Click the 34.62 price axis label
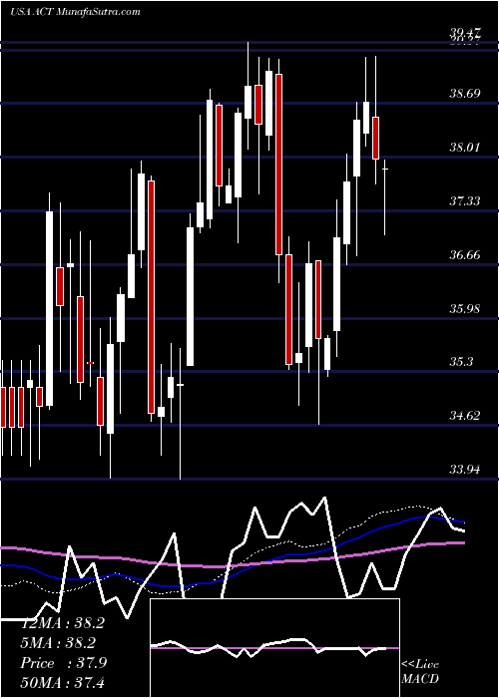 465,416
